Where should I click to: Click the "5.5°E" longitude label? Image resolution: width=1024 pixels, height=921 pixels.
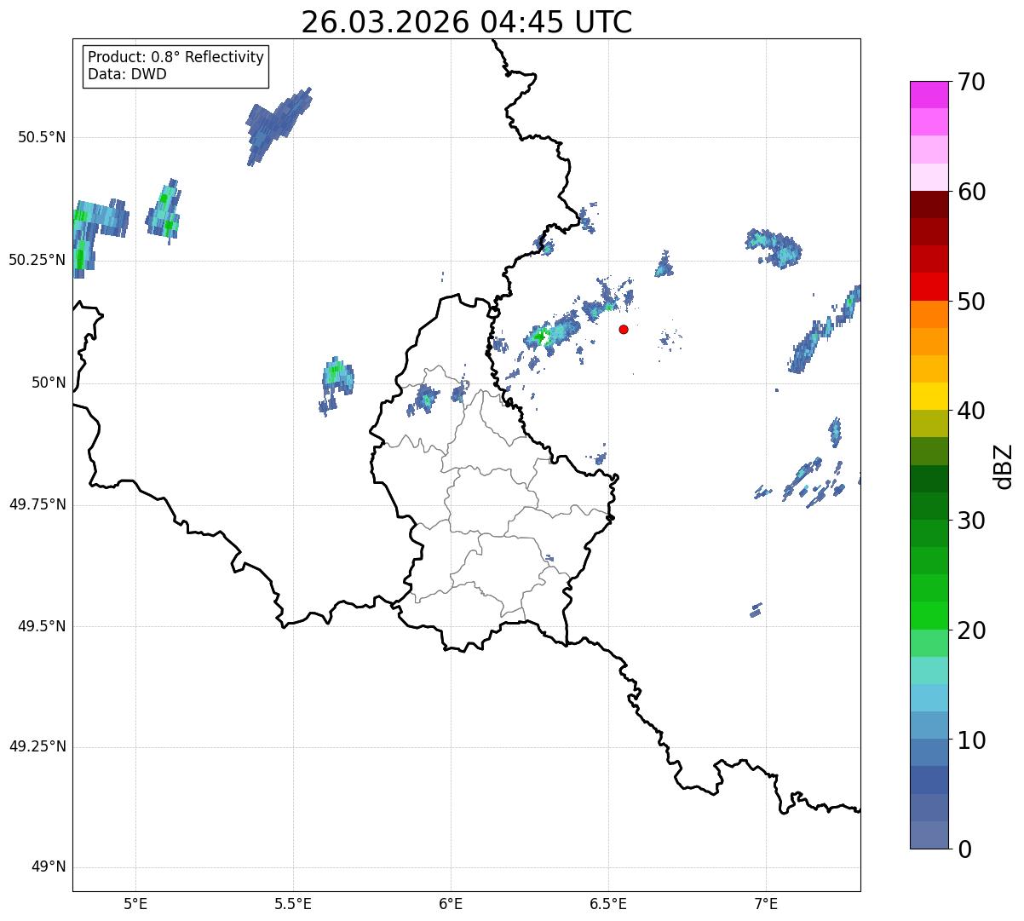(293, 904)
